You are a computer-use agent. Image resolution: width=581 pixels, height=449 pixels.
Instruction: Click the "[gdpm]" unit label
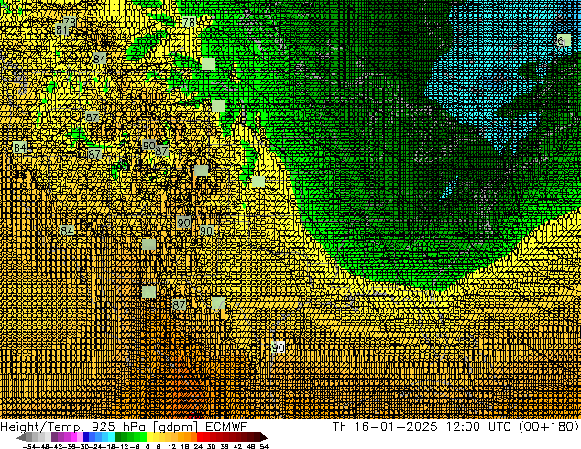click(175, 427)
